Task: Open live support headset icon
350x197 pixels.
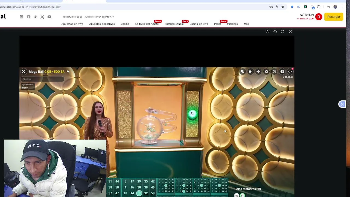Action: click(x=290, y=72)
